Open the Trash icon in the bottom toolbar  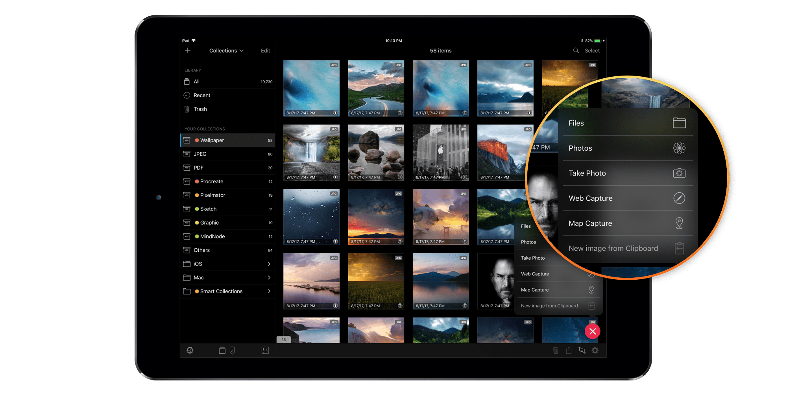tap(556, 350)
